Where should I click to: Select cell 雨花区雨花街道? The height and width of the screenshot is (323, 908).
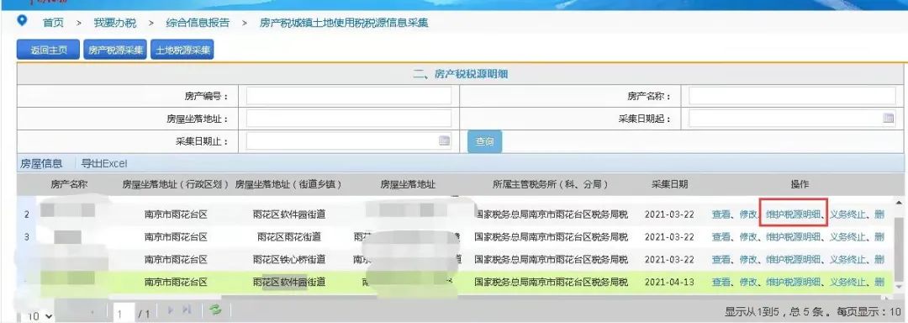pyautogui.click(x=289, y=236)
